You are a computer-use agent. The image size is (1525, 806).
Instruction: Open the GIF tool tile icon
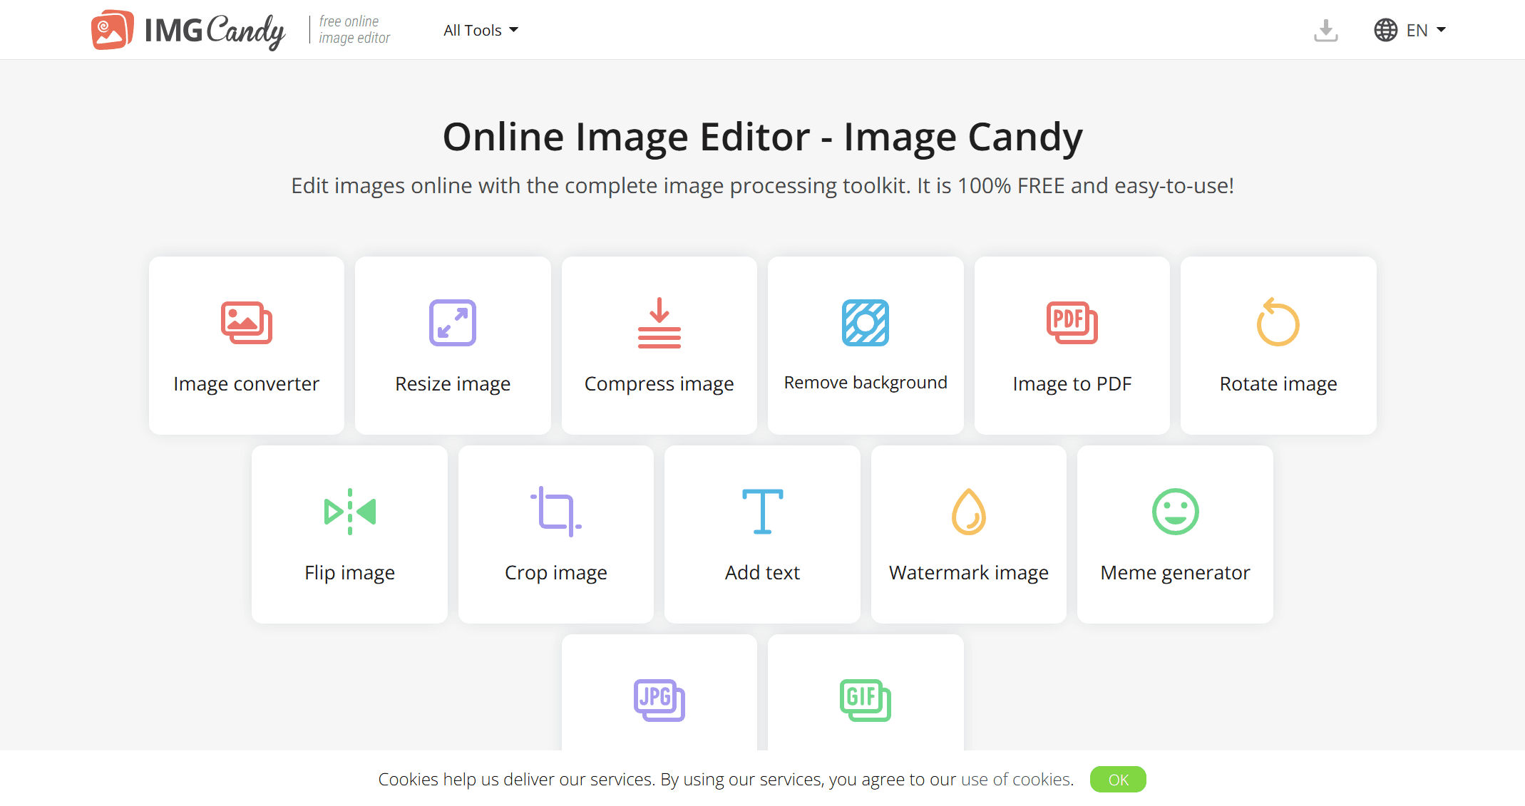(865, 700)
